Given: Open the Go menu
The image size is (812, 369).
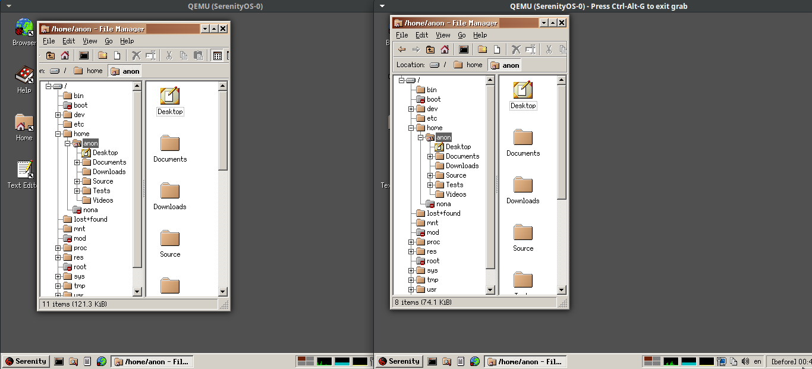Looking at the screenshot, I should (462, 35).
